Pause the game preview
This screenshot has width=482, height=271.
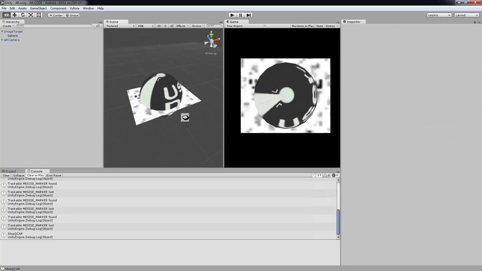tap(240, 15)
